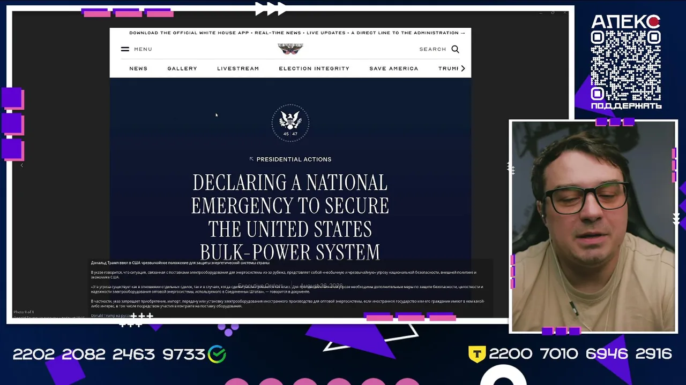Click the 'АЛЕКС' channel name
The width and height of the screenshot is (686, 385).
click(625, 21)
